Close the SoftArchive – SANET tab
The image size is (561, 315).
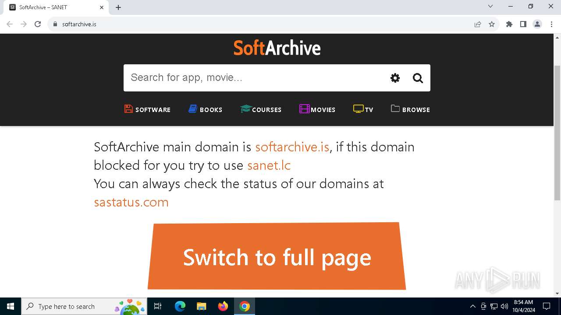[x=102, y=7]
